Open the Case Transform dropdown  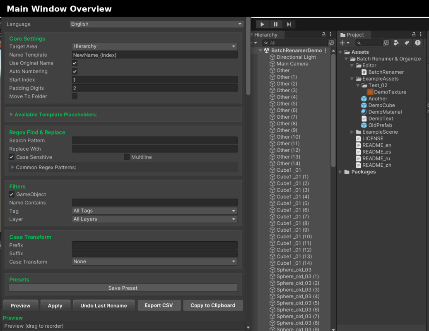coord(154,261)
